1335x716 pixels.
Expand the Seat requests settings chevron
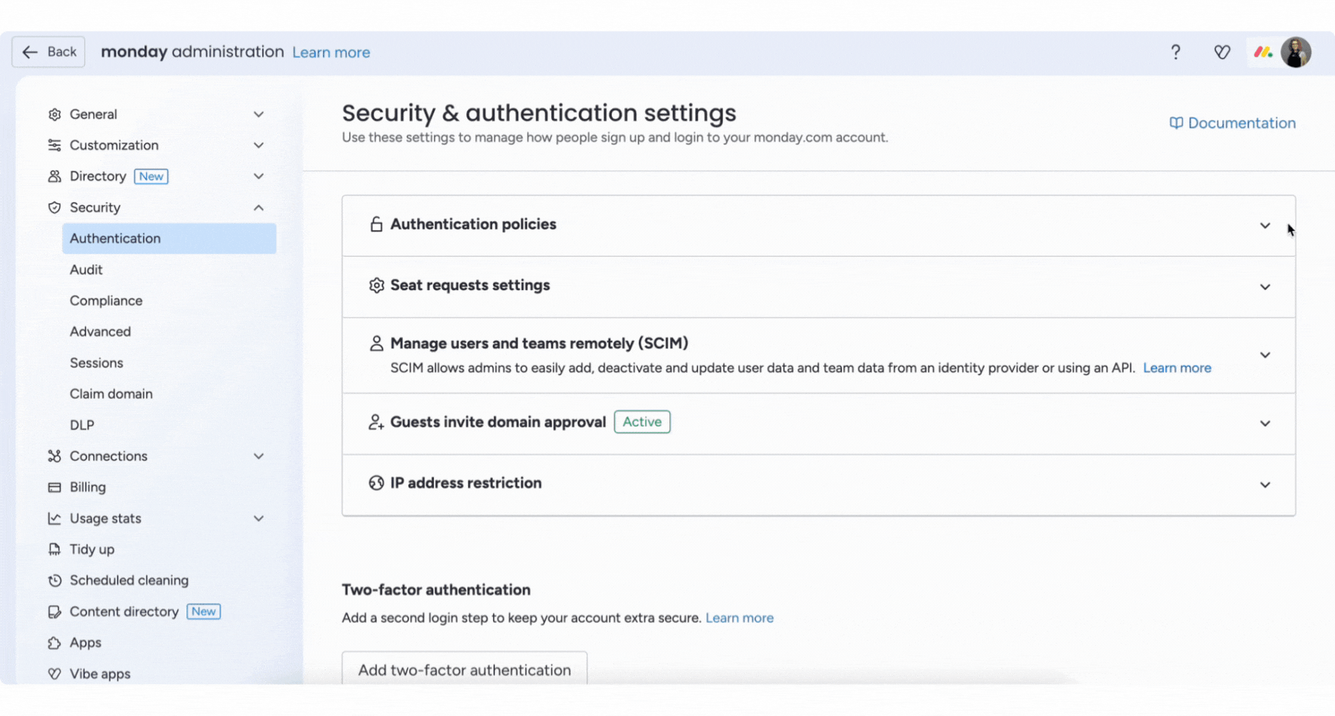click(1265, 287)
